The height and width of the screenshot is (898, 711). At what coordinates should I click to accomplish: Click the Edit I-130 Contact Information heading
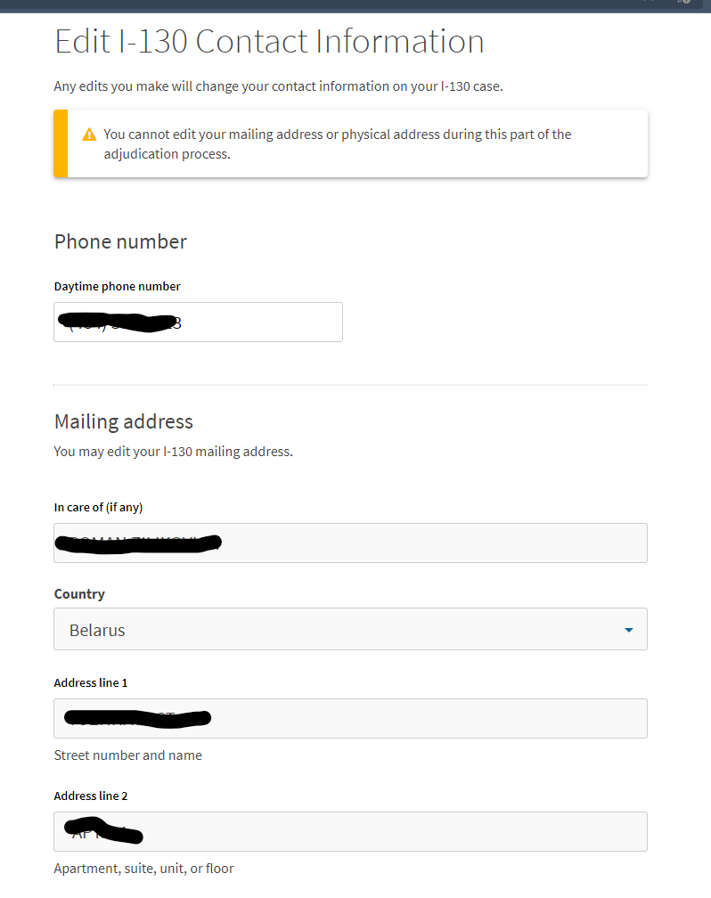click(x=269, y=41)
